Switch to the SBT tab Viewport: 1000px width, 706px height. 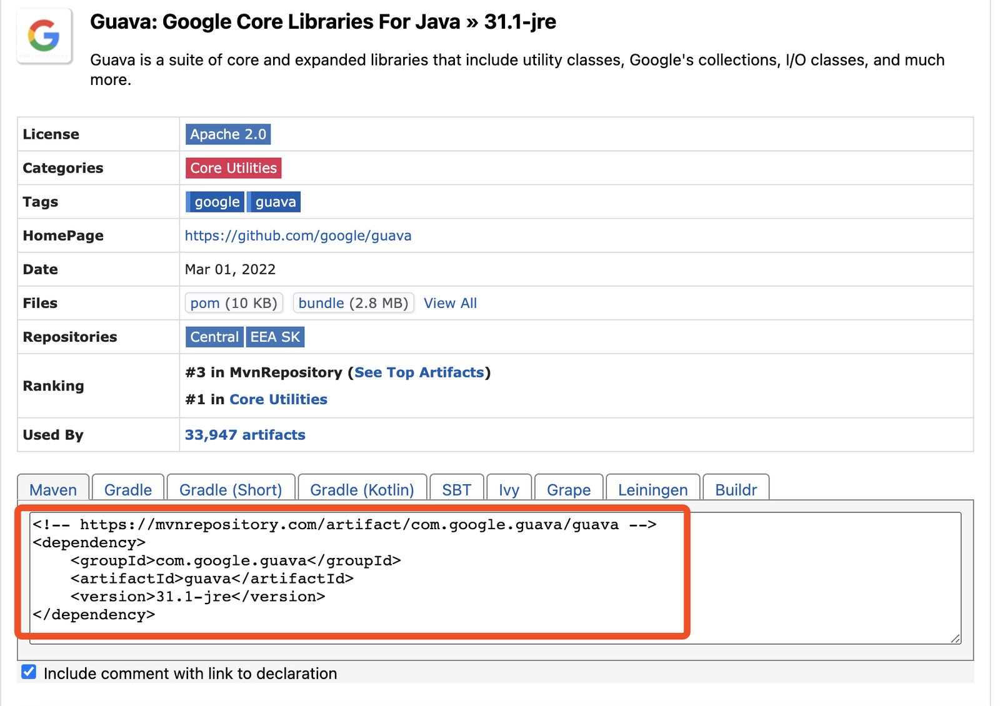coord(457,489)
